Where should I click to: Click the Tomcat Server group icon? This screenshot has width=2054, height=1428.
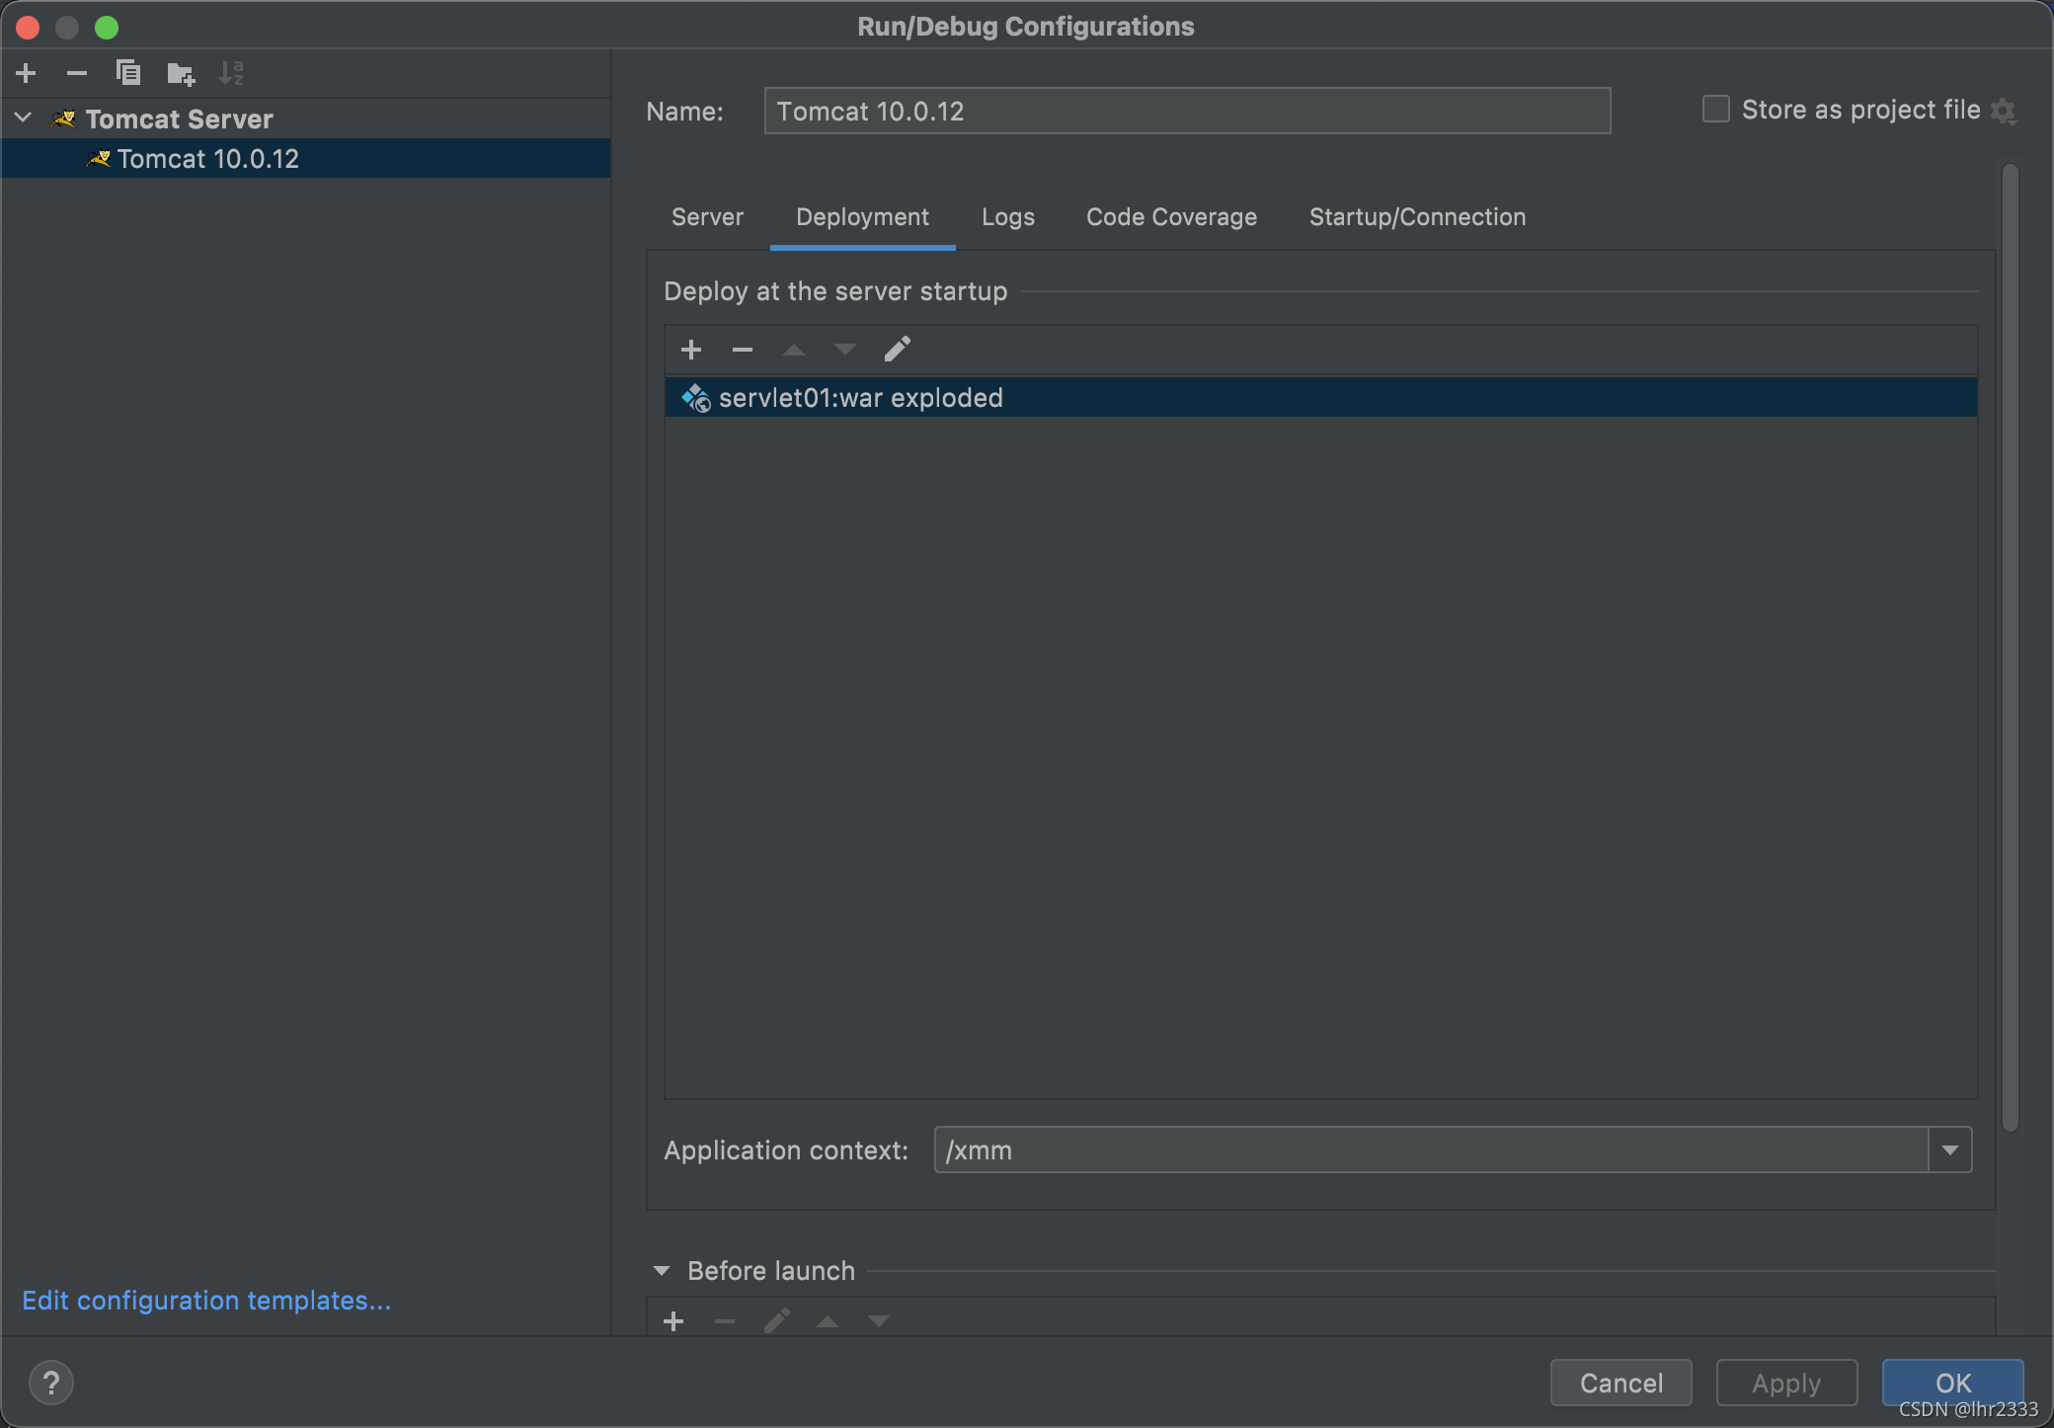click(64, 119)
